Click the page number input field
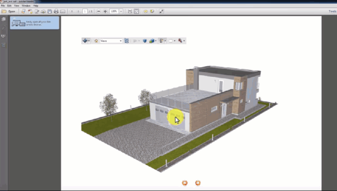337x191 pixels. (85, 12)
